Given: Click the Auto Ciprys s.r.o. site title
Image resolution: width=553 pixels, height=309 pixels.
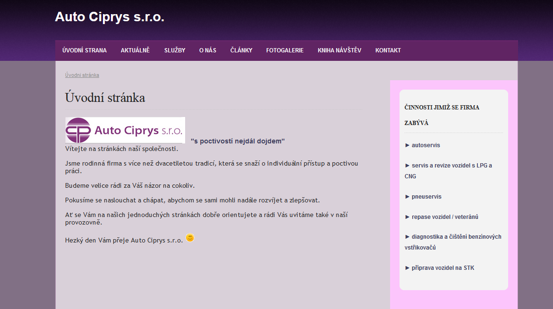Looking at the screenshot, I should pos(110,17).
